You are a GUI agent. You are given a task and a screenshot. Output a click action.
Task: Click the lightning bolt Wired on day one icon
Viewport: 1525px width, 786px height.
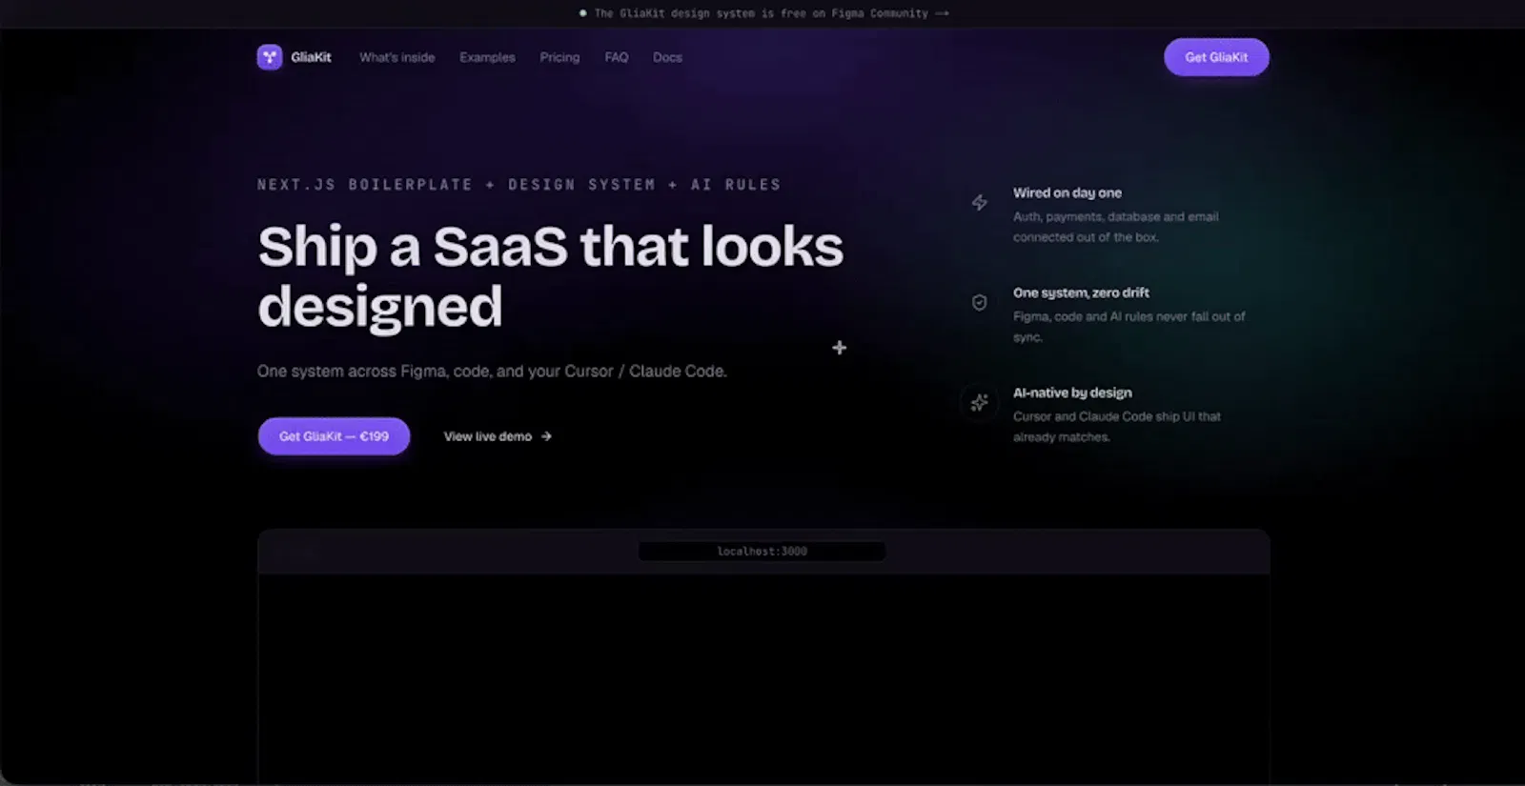[x=979, y=202]
